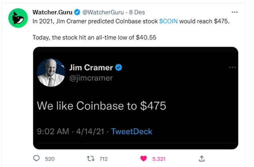Click the Watcher.Guru display name
The image size is (254, 167).
pos(52,12)
